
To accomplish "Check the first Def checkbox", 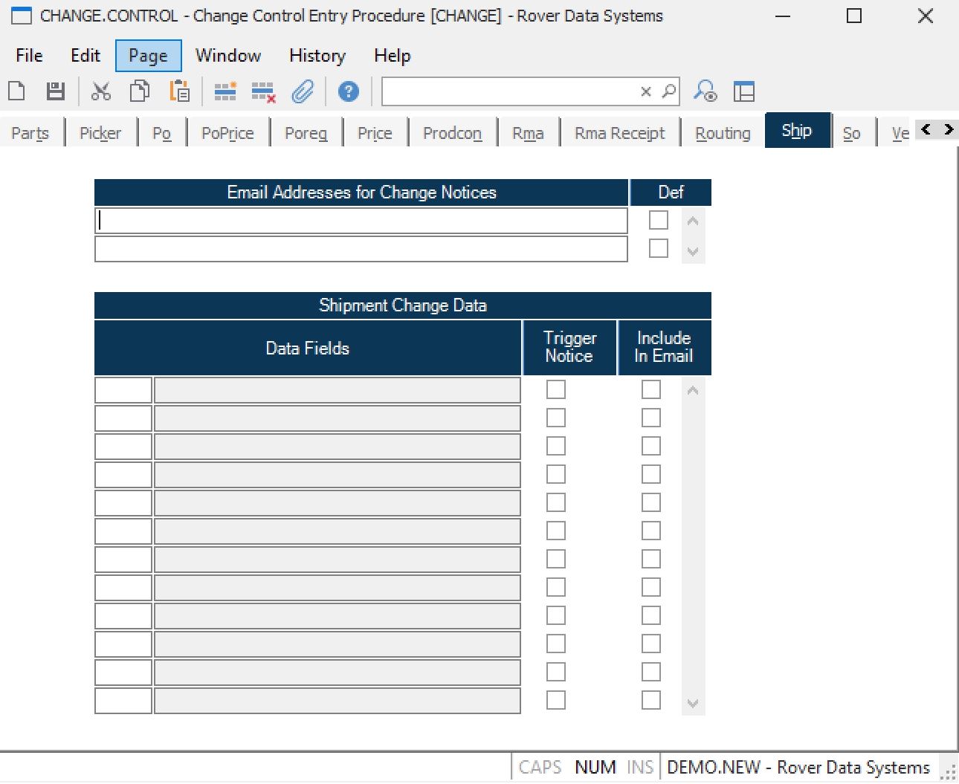I will 658,220.
